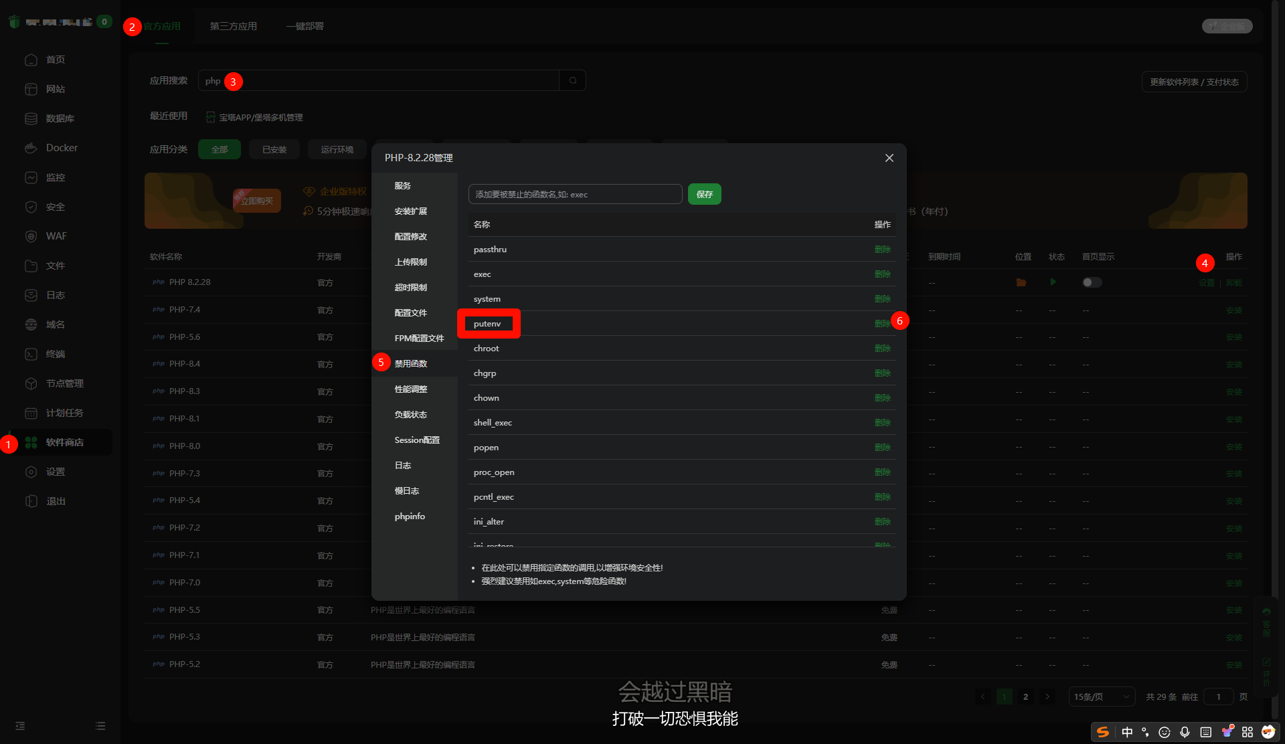1285x744 pixels.
Task: Click the search magnifier icon
Action: tap(573, 81)
